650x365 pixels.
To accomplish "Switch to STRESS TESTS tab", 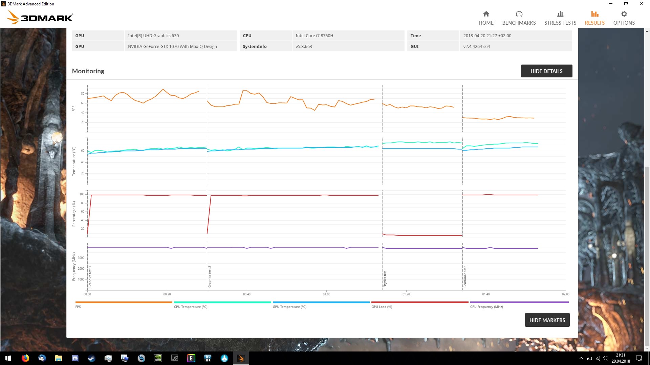I will tap(560, 18).
